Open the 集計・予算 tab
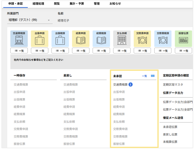This screenshot has height=149, width=194. (x=76, y=4)
